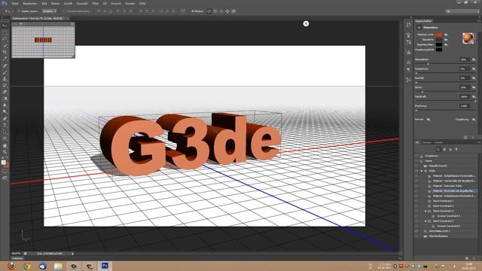Viewport: 482px width, 271px height.
Task: Select the Horizontal Type tool
Action: [x=5, y=126]
